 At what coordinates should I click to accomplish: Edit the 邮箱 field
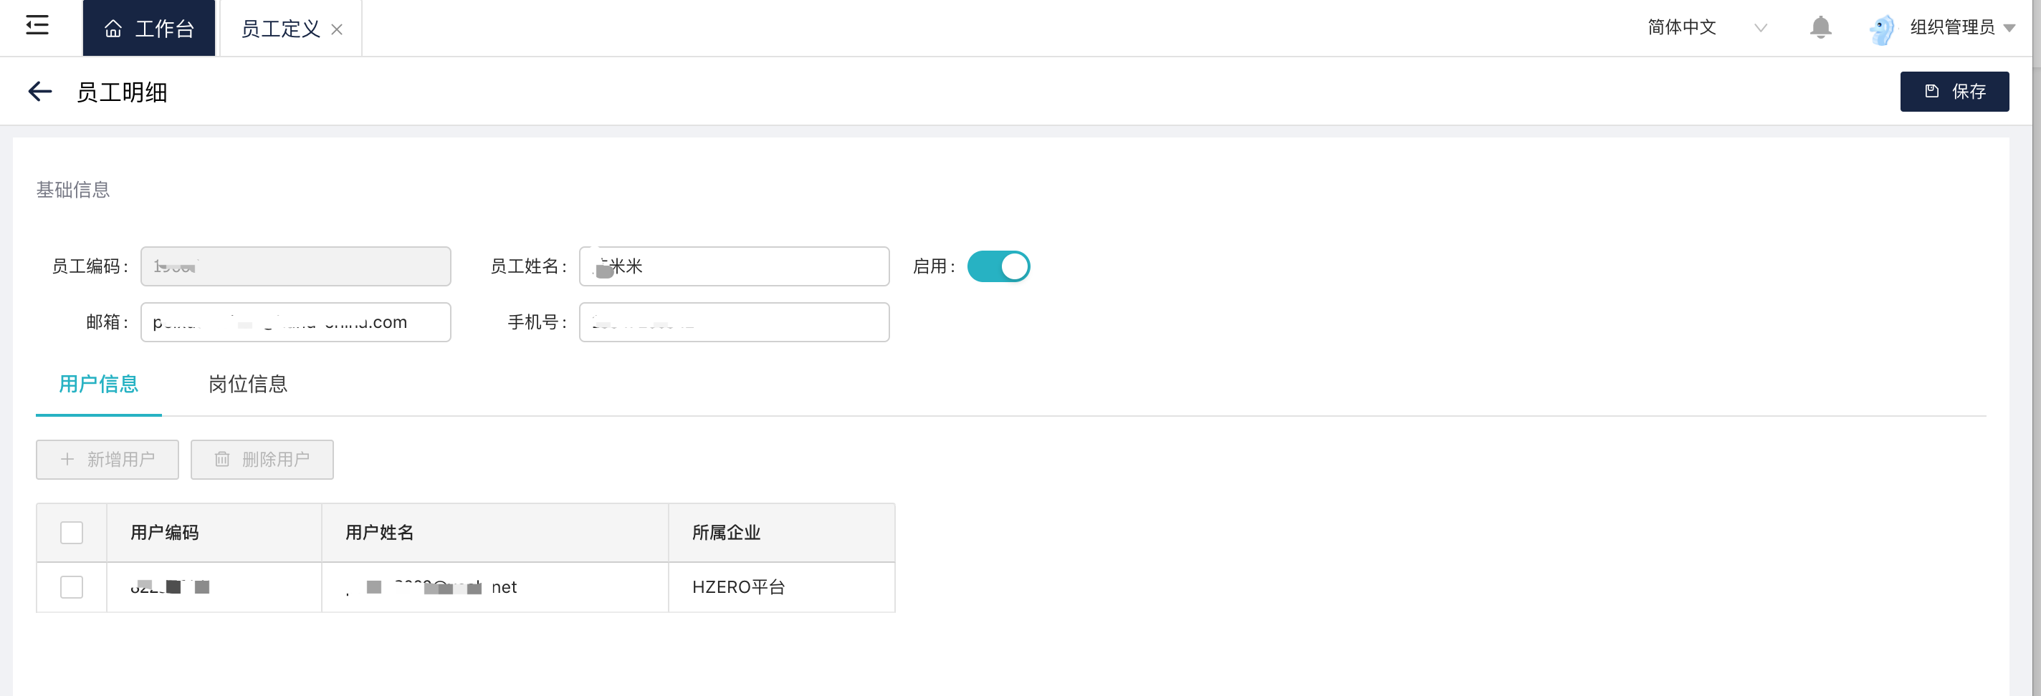tap(295, 322)
